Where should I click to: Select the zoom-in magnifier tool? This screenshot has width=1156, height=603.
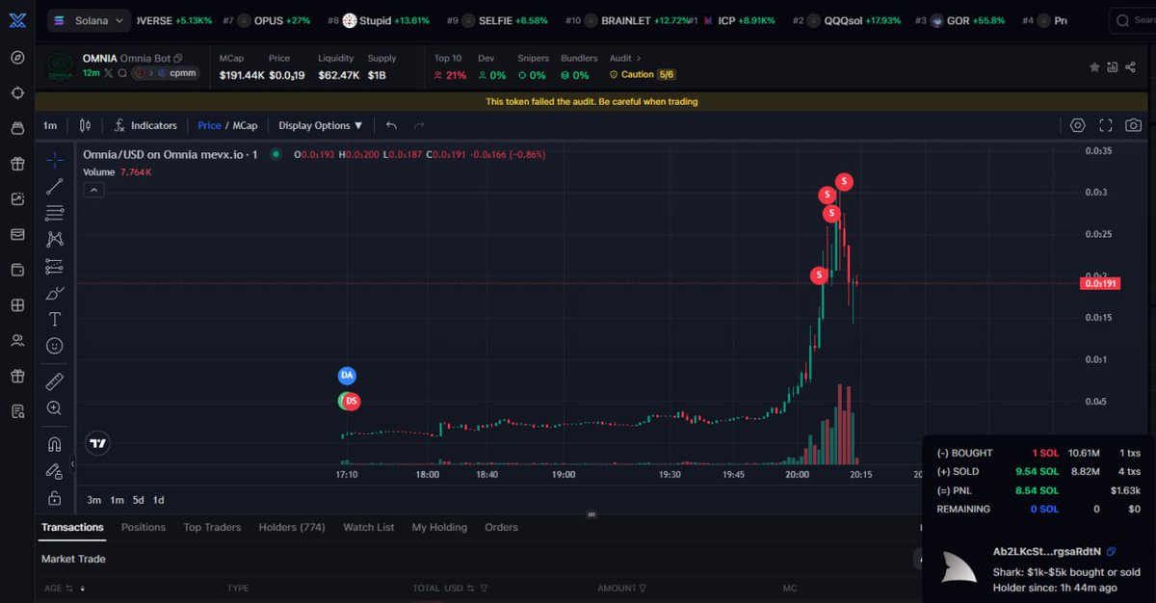(55, 408)
